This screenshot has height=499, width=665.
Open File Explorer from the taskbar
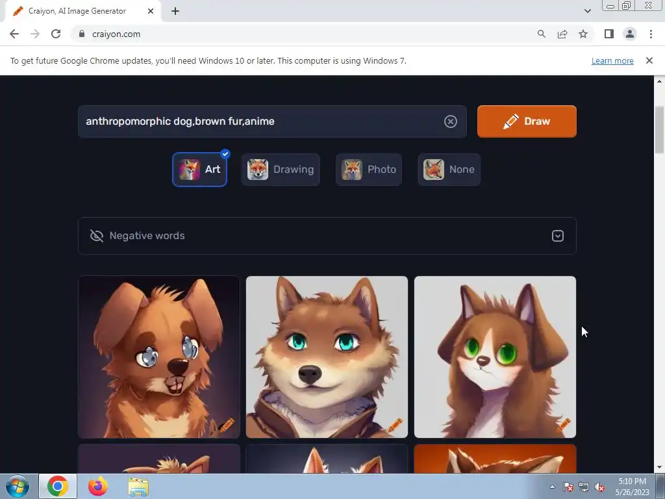138,486
